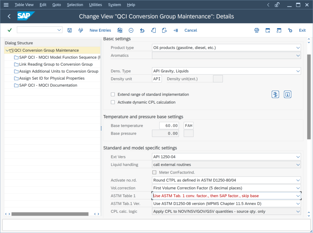Click the vertical scrollbar of details pane

[309, 97]
